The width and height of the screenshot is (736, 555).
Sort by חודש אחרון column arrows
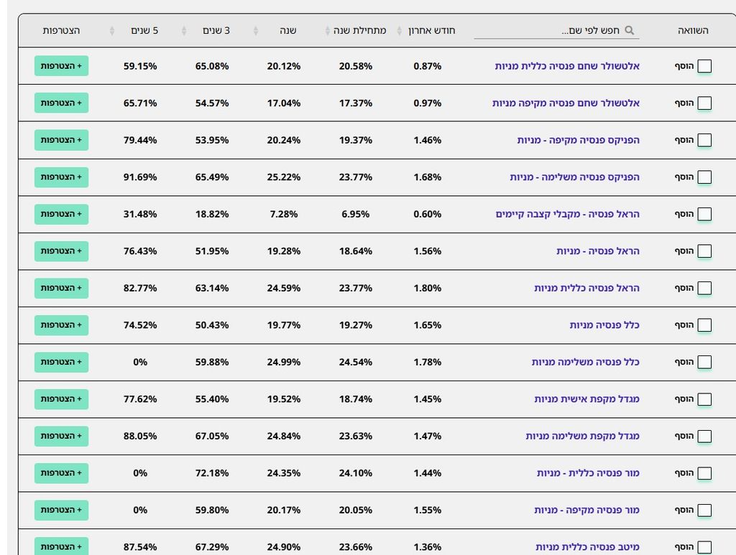[400, 30]
